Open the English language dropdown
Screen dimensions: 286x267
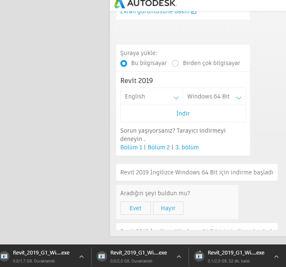point(152,96)
